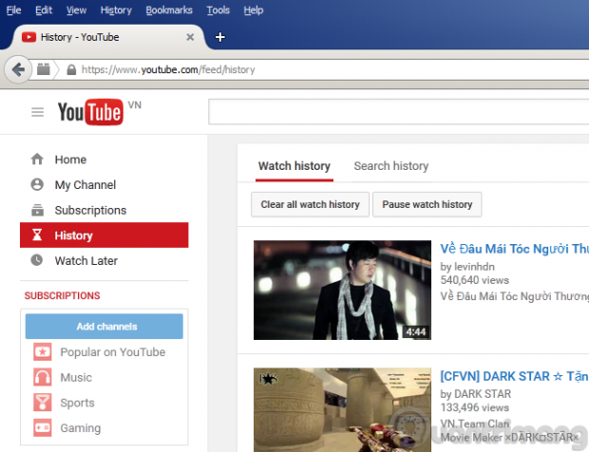Open the Help menu
This screenshot has width=589, height=452.
point(254,10)
